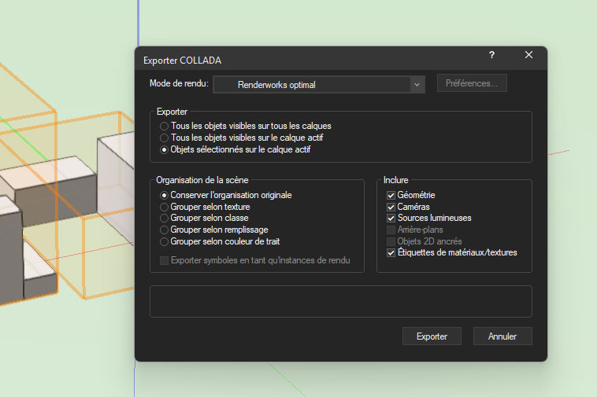This screenshot has width=597, height=397.
Task: Click the dropdown arrow beside Renderworks optimal
Action: click(416, 84)
